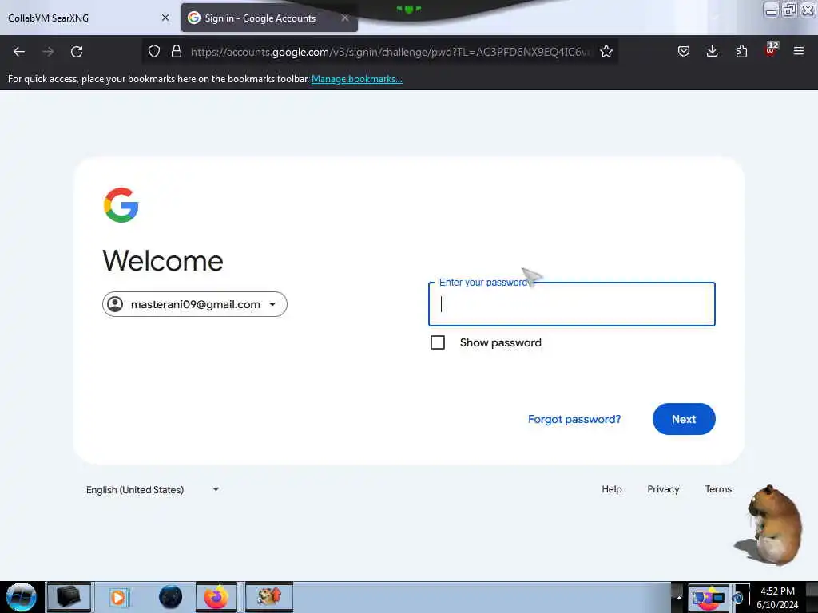
Task: Click the Forgot password? link
Action: coord(574,419)
